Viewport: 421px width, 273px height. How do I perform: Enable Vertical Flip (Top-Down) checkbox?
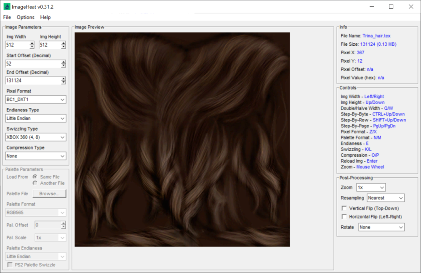(x=344, y=208)
